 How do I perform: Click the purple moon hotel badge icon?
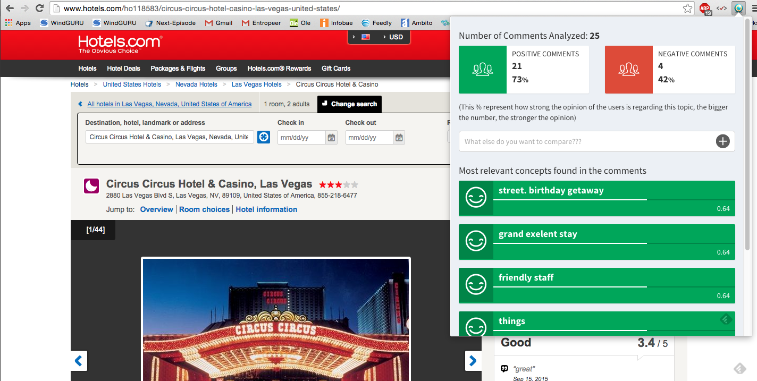tap(91, 186)
